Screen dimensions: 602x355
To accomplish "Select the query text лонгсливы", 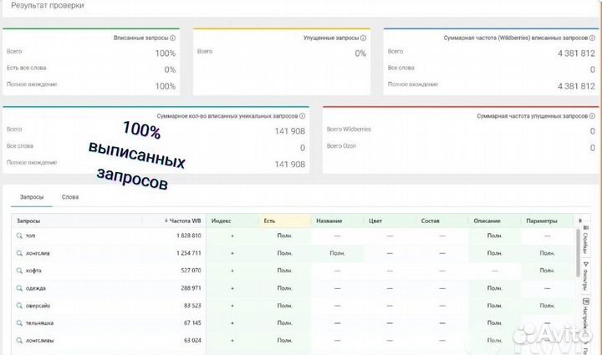I will [39, 340].
